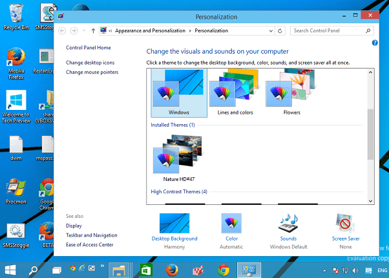The width and height of the screenshot is (389, 278).
Task: Click the Personalization window on the taskbar
Action: pyautogui.click(x=249, y=270)
